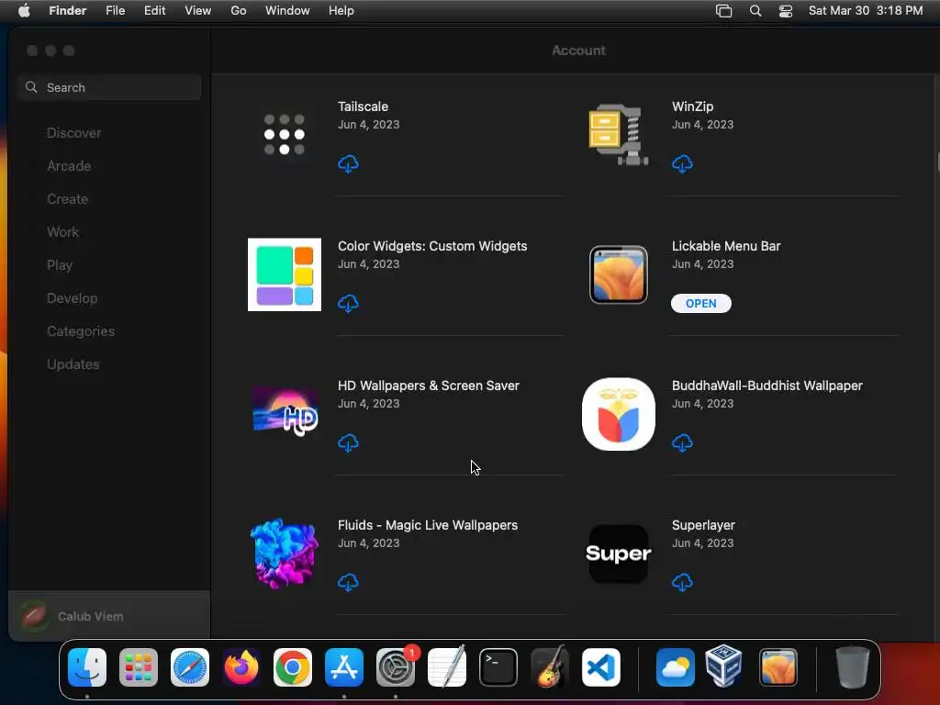Open the Help menu
The width and height of the screenshot is (940, 705).
pyautogui.click(x=341, y=11)
